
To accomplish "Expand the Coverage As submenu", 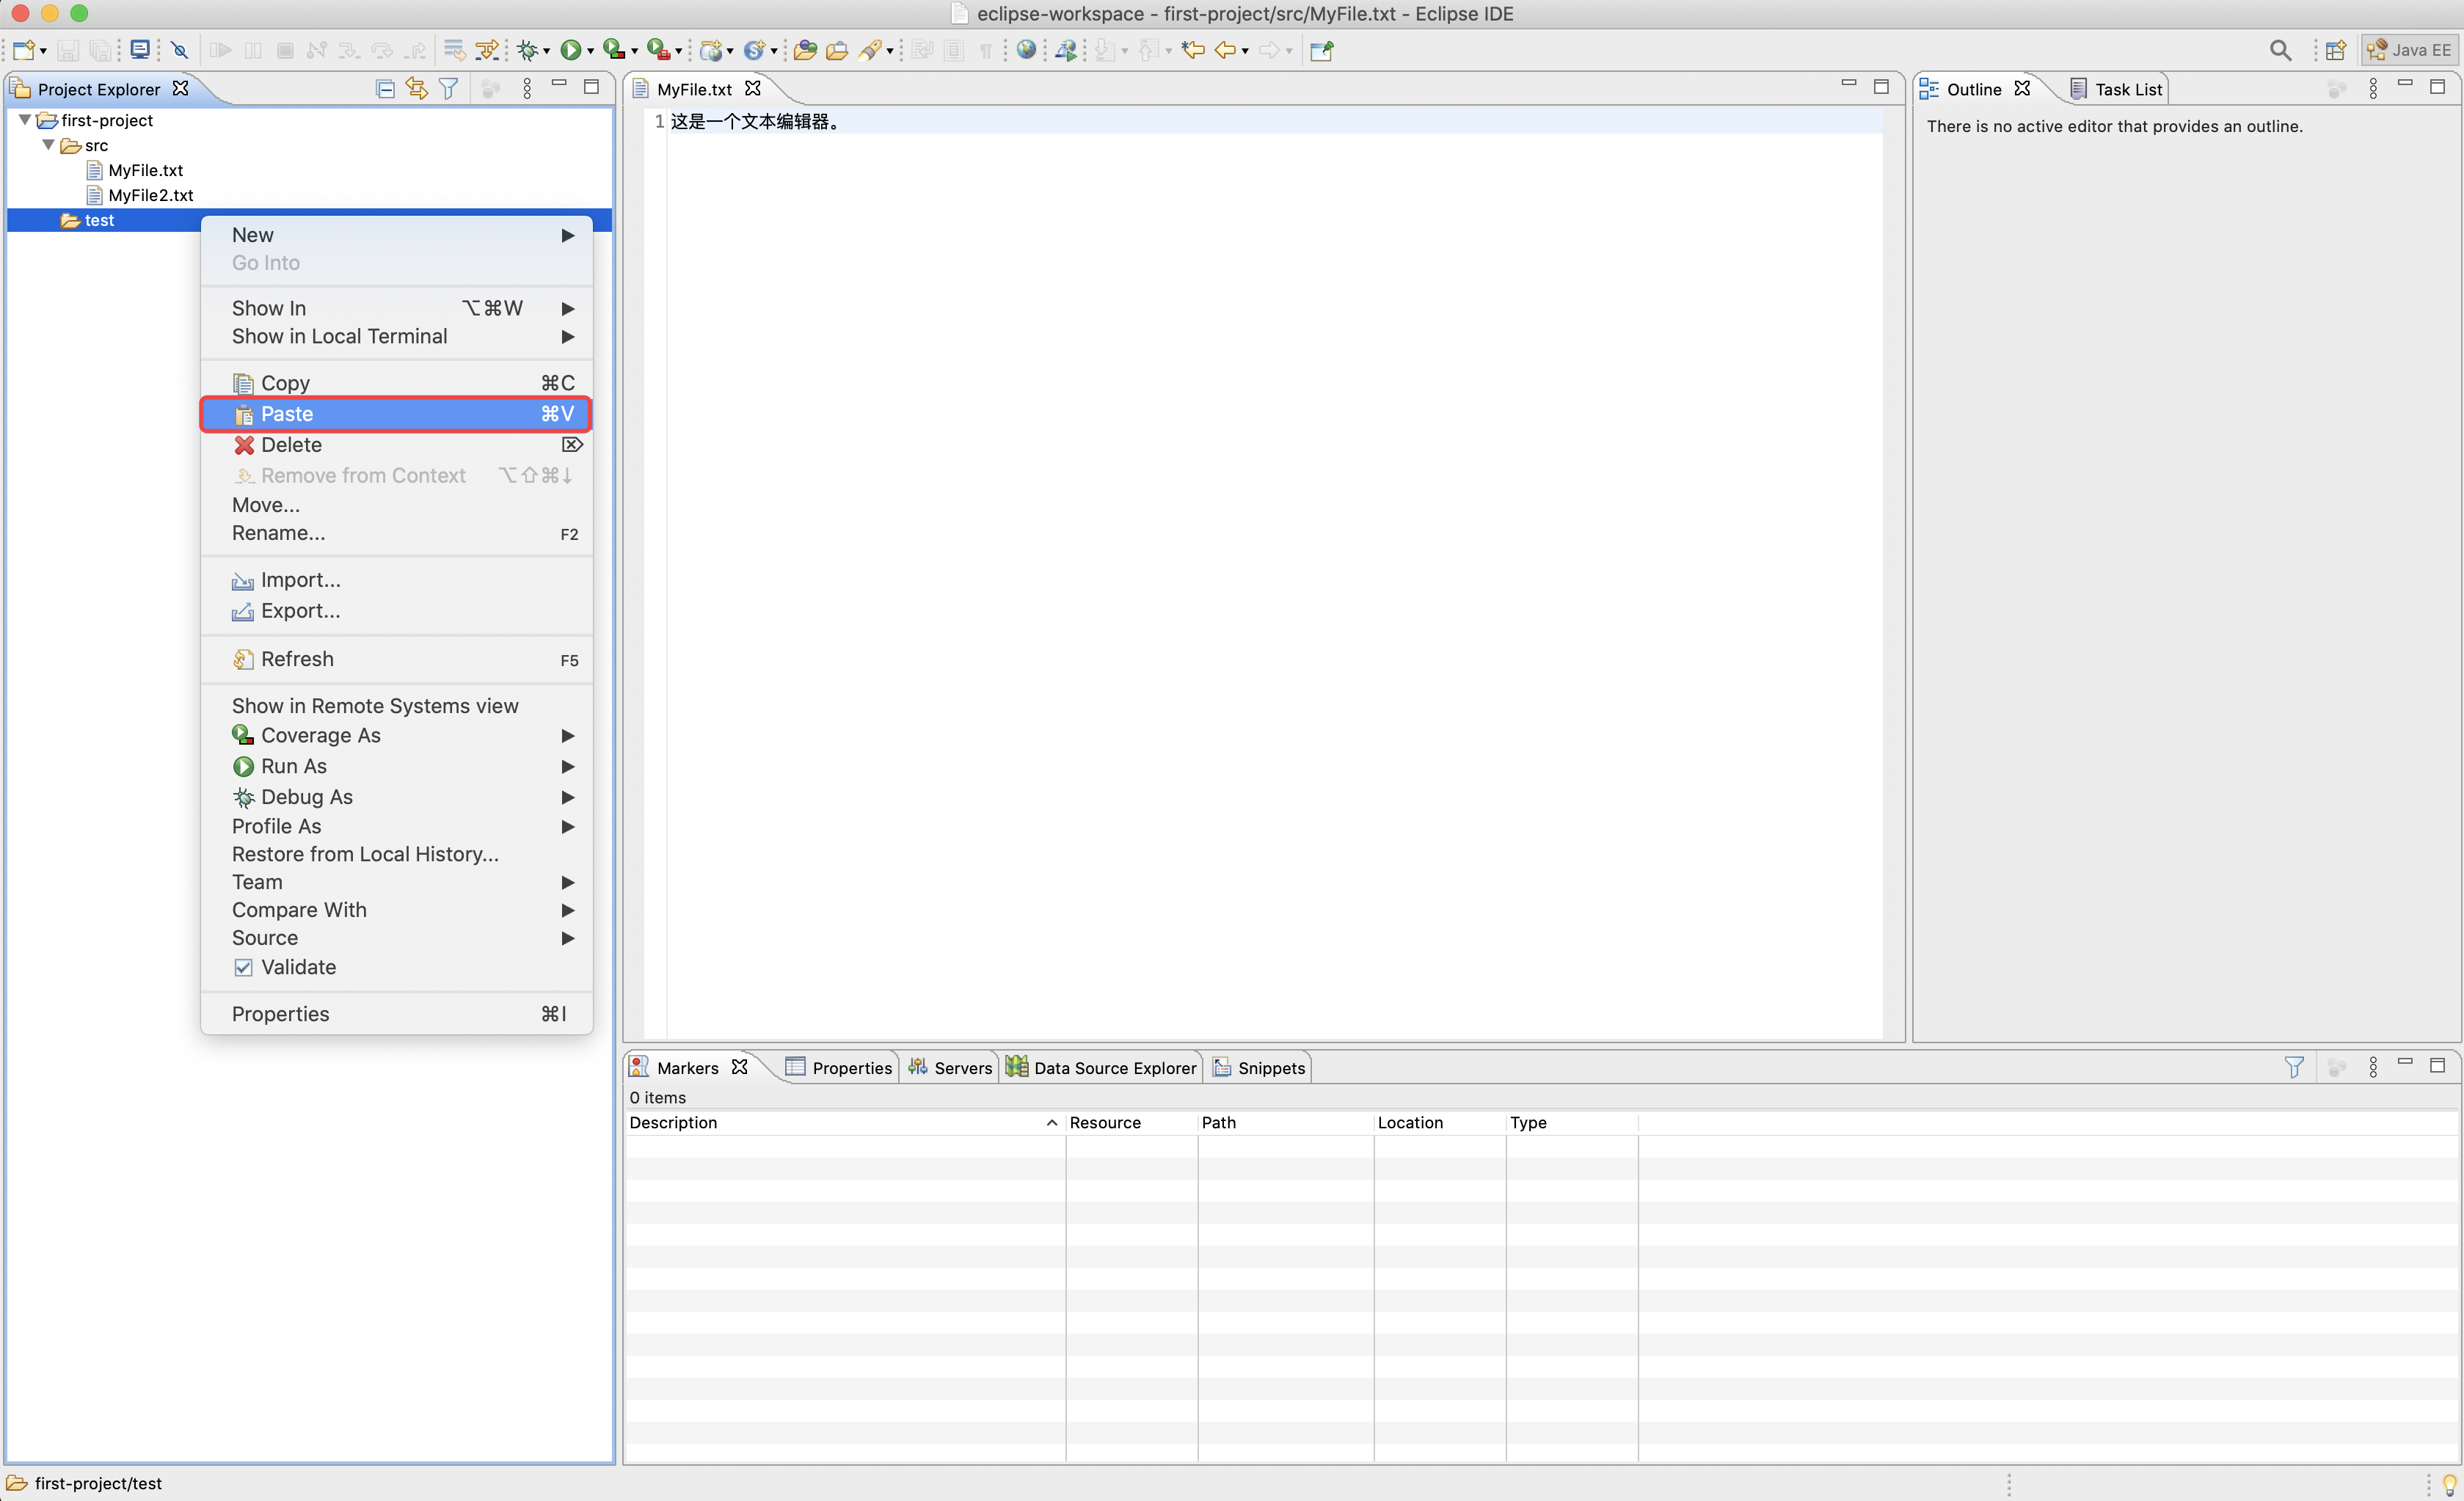I will (x=398, y=735).
